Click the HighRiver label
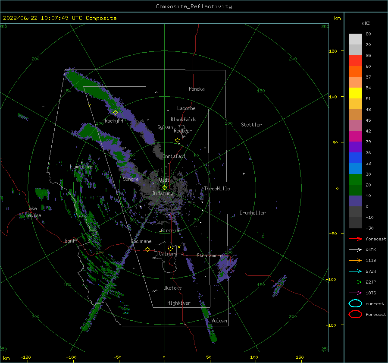Screen dimensions: 388x363 (178, 303)
